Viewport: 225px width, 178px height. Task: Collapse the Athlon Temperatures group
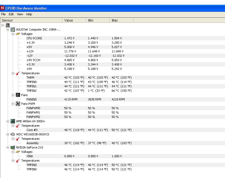click(x=13, y=126)
